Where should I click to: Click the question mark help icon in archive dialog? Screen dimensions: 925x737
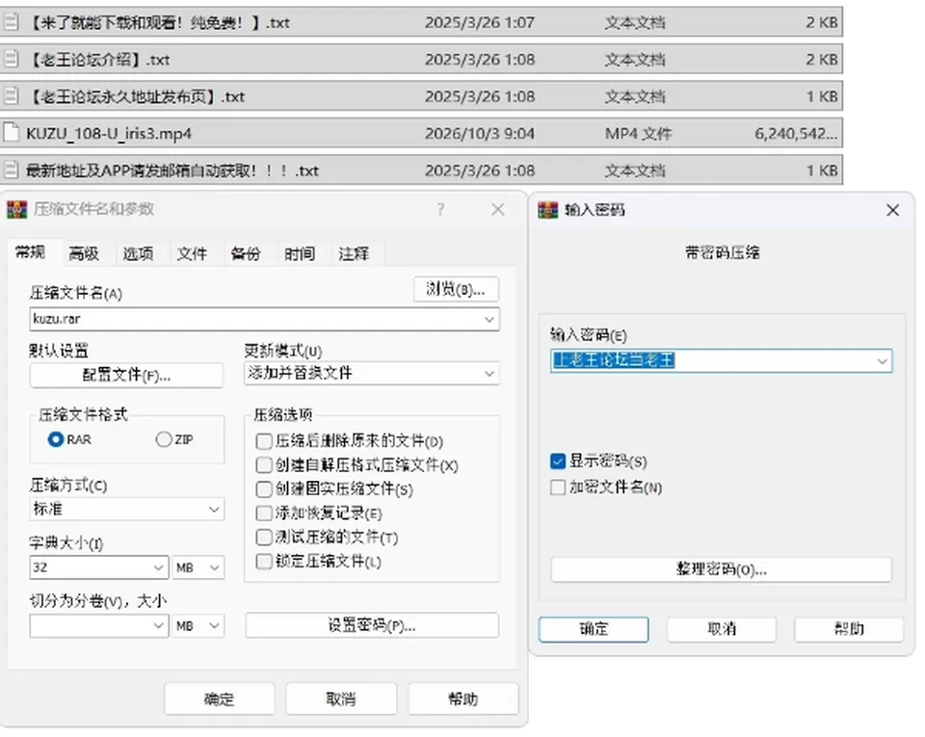440,209
